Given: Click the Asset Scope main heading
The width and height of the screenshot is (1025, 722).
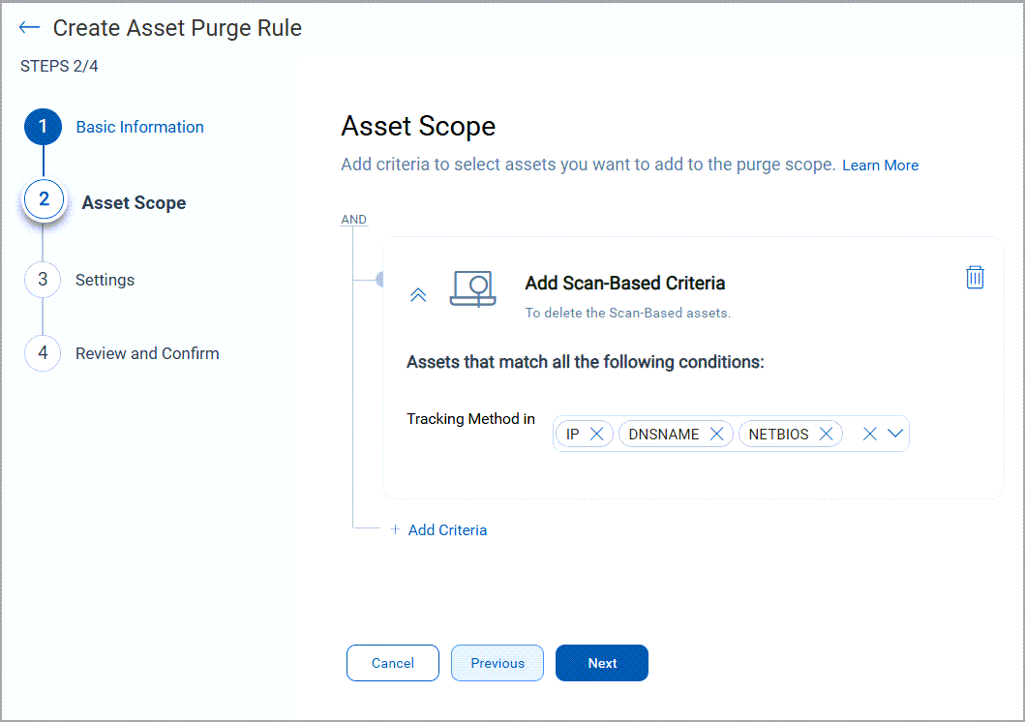Looking at the screenshot, I should (418, 126).
